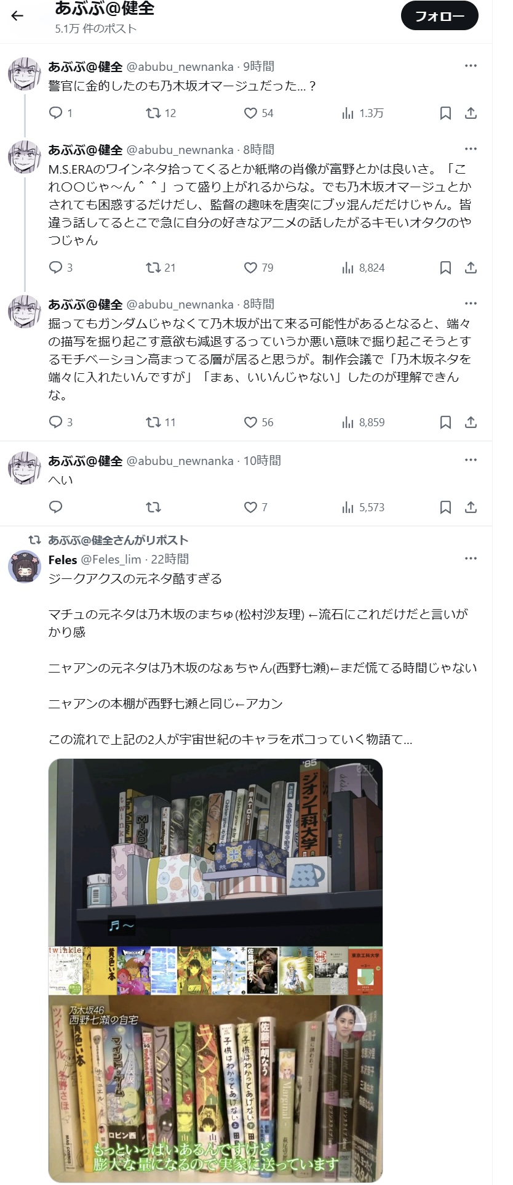The width and height of the screenshot is (513, 1185).
Task: Share the post with 1.3万 views
Action: (x=471, y=113)
